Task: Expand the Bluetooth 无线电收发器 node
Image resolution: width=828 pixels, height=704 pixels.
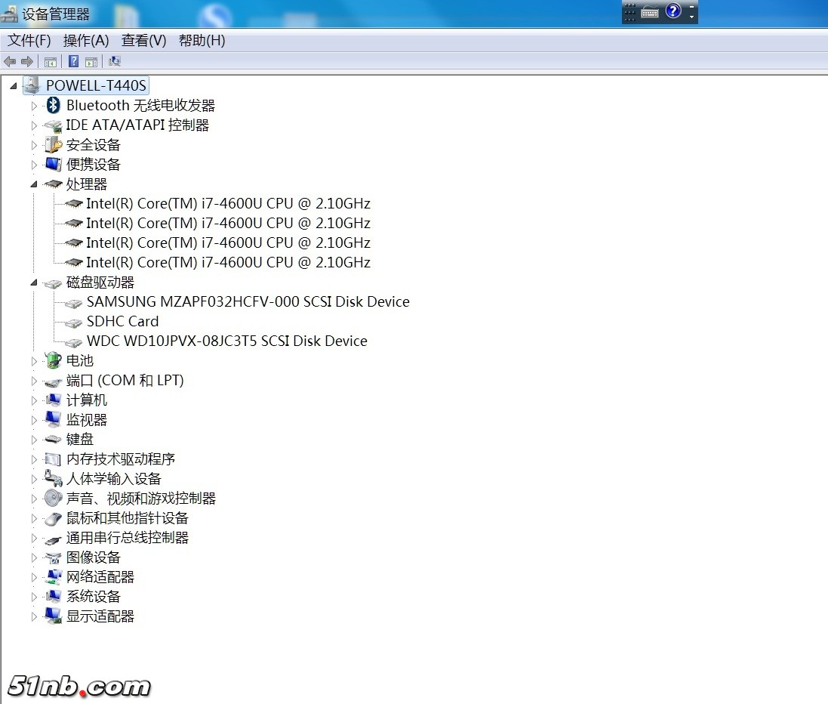Action: pos(34,106)
